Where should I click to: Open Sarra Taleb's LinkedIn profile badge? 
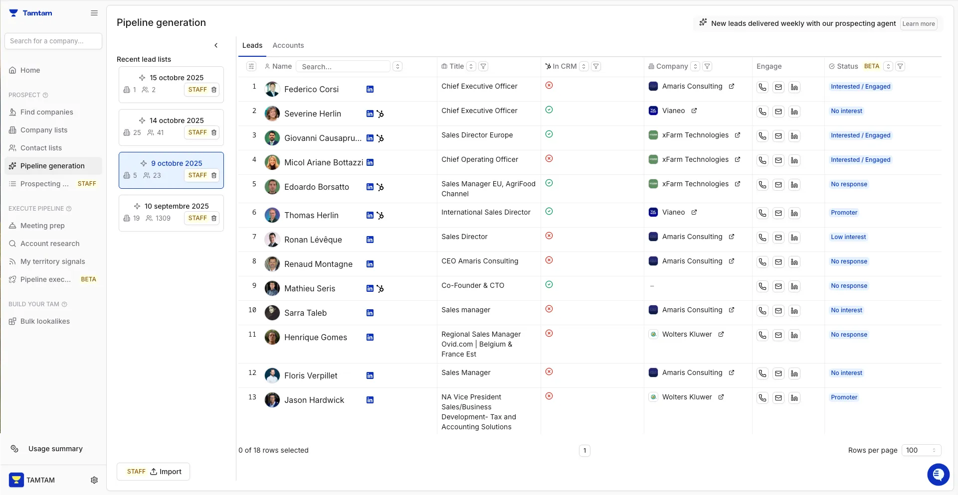point(370,313)
